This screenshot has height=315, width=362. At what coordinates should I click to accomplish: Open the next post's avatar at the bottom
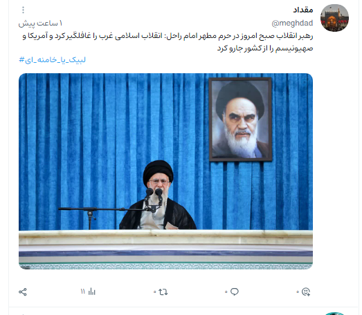tap(334, 314)
